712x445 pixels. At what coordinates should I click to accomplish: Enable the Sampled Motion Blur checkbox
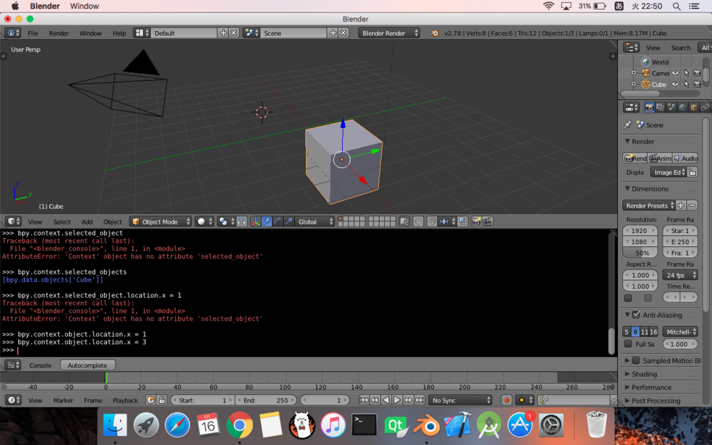click(636, 361)
